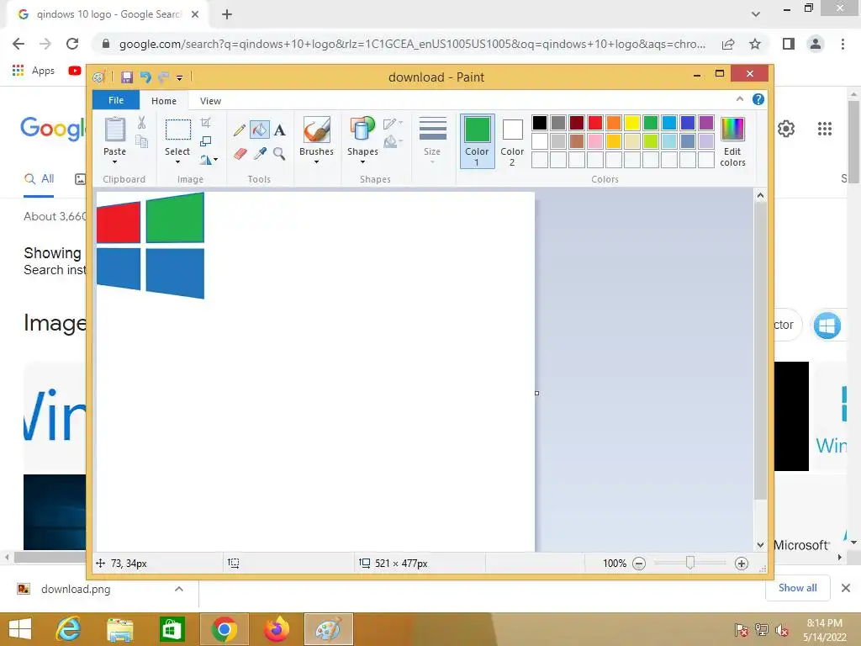Click Show all downloads
Image resolution: width=861 pixels, height=646 pixels.
pos(797,588)
